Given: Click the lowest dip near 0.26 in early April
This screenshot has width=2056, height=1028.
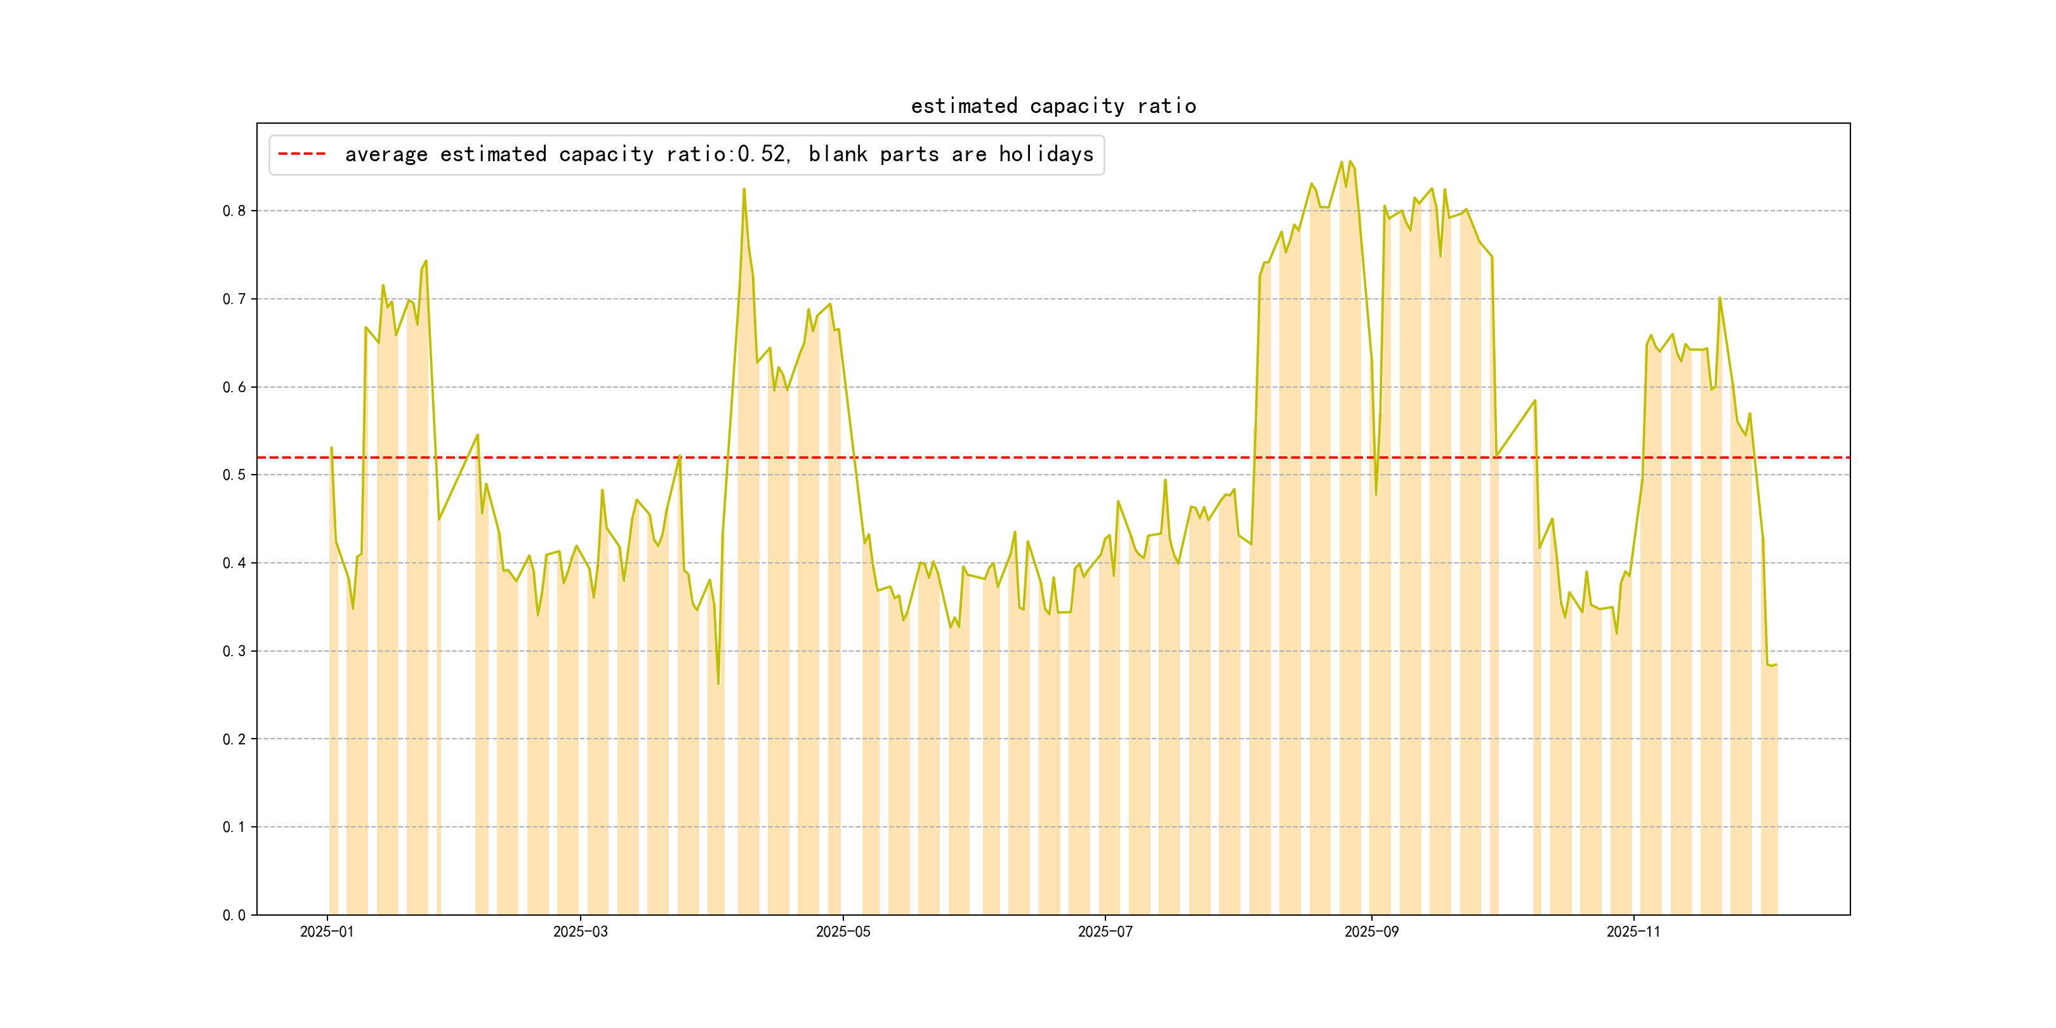Looking at the screenshot, I should (718, 683).
